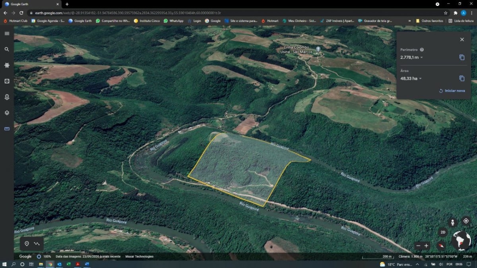Click the globe overview thumbnail

point(461,241)
